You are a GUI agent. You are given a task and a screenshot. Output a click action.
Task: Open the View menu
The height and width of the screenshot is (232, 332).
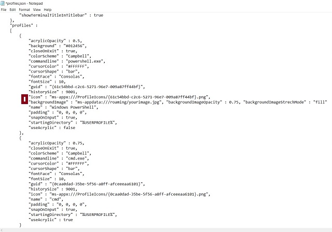point(37,9)
